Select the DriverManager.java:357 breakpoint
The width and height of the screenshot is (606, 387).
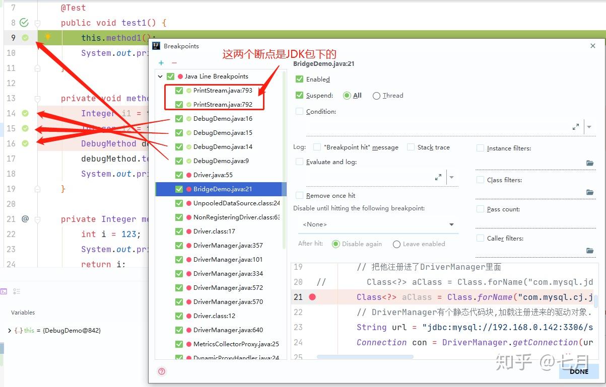pyautogui.click(x=228, y=246)
